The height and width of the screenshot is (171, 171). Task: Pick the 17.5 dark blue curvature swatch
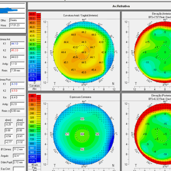[x=32, y=79]
